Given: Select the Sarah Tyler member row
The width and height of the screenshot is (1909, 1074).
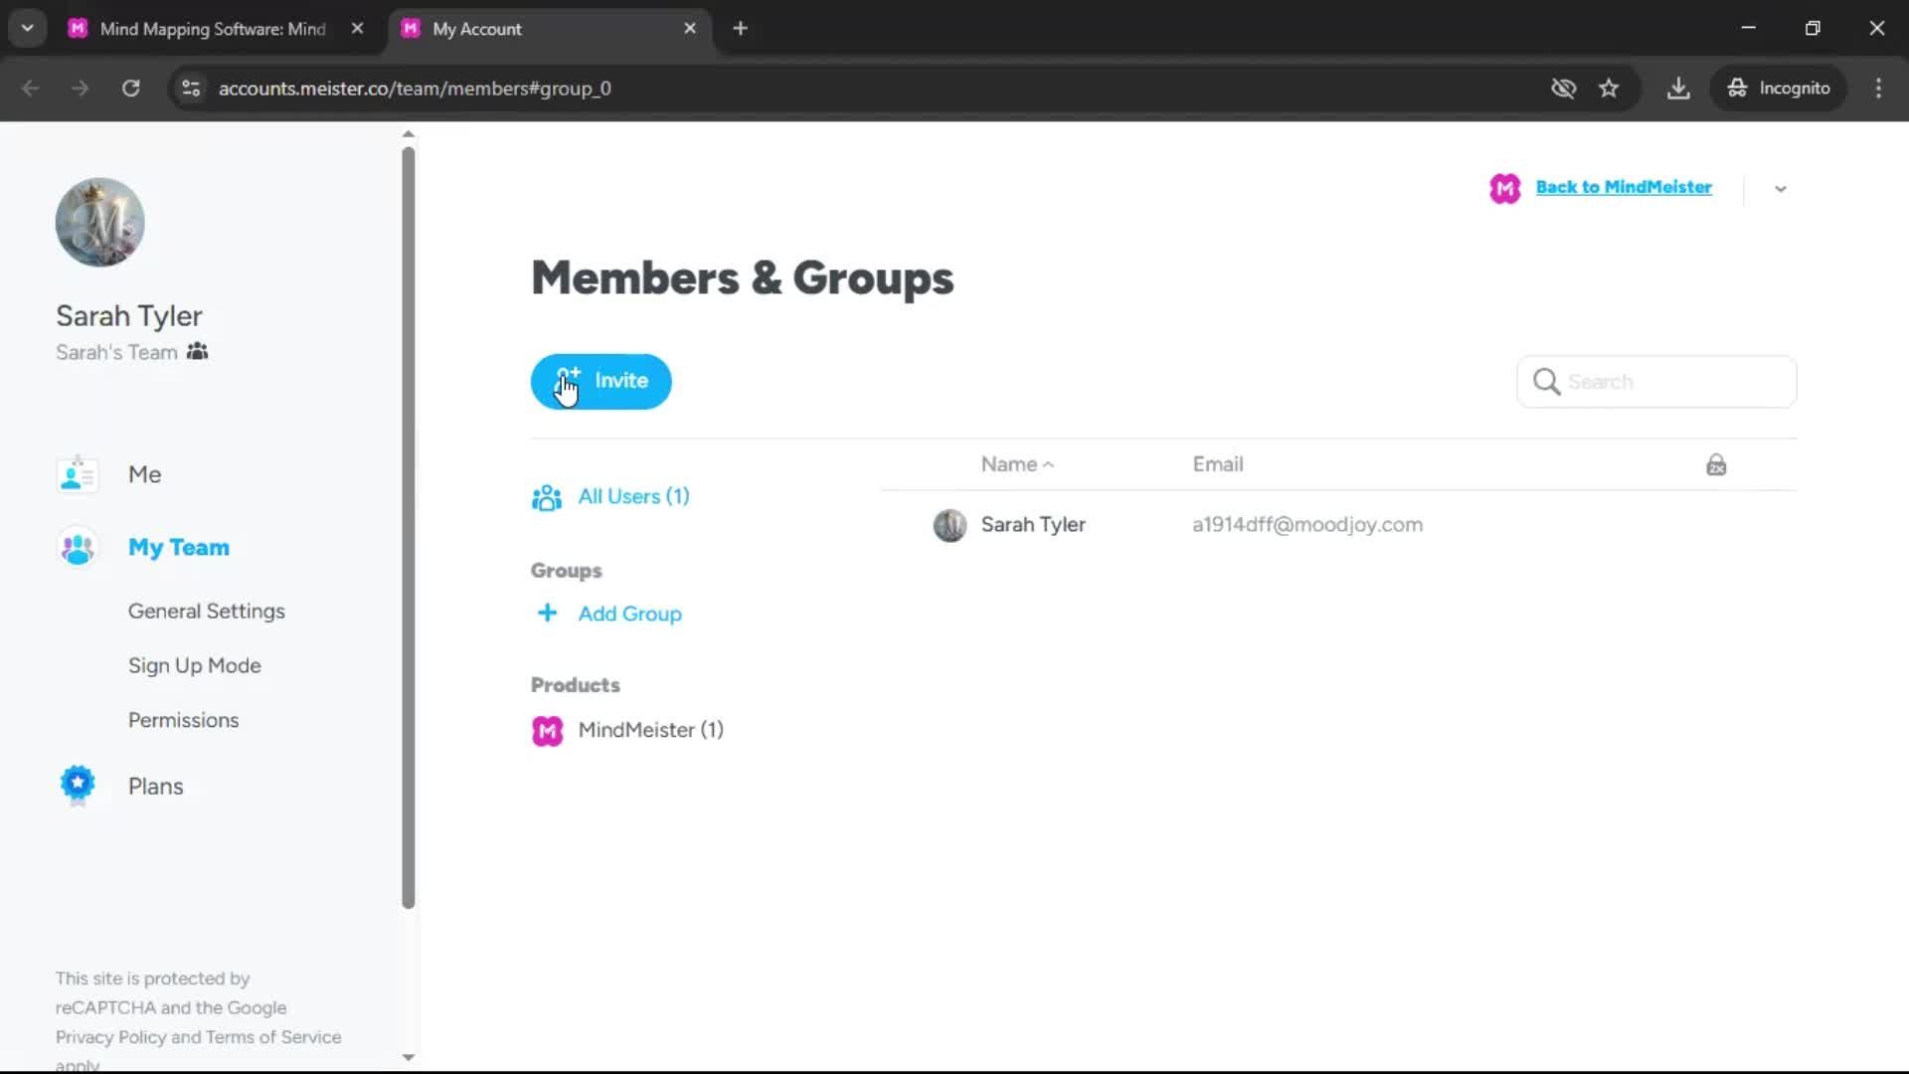Looking at the screenshot, I should (1339, 525).
